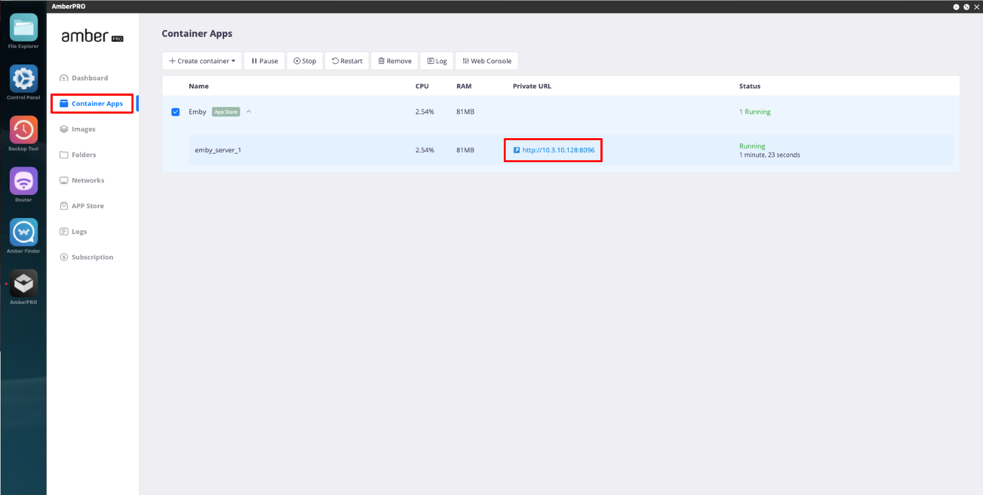
Task: Minimize the AmberPRO window
Action: click(x=956, y=7)
